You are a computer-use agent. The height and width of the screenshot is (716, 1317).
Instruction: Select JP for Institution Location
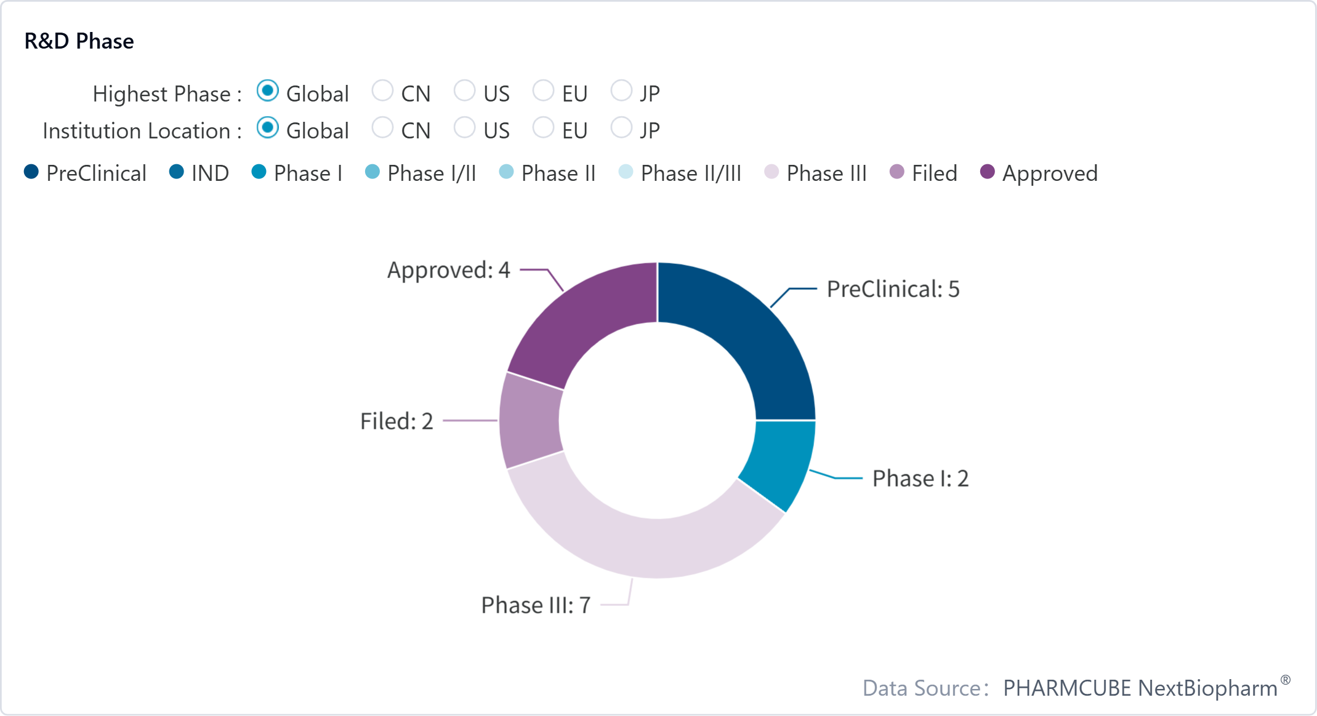(621, 128)
